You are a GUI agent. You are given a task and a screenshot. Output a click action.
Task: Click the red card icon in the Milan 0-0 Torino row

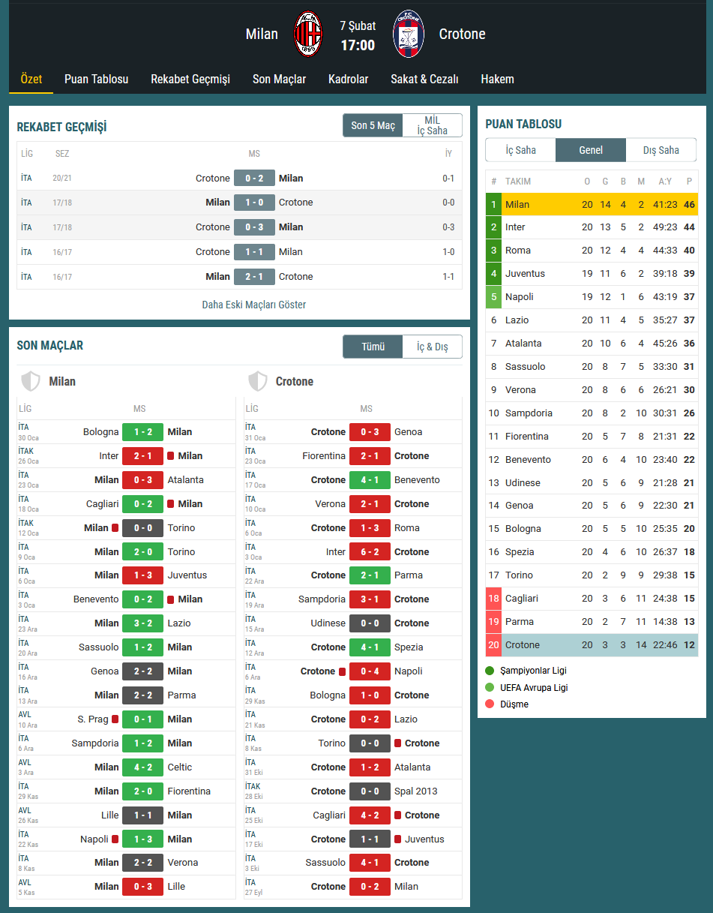click(115, 528)
